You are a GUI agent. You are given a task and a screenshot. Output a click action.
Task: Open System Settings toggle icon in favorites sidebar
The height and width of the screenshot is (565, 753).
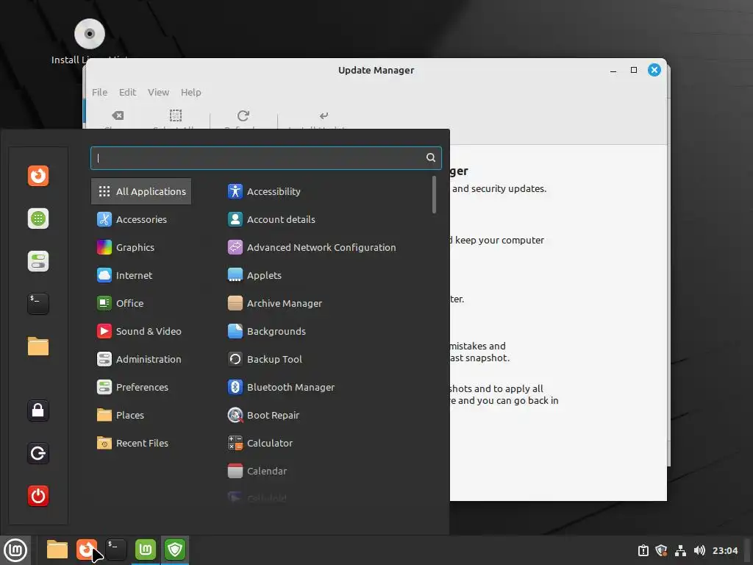(x=38, y=261)
